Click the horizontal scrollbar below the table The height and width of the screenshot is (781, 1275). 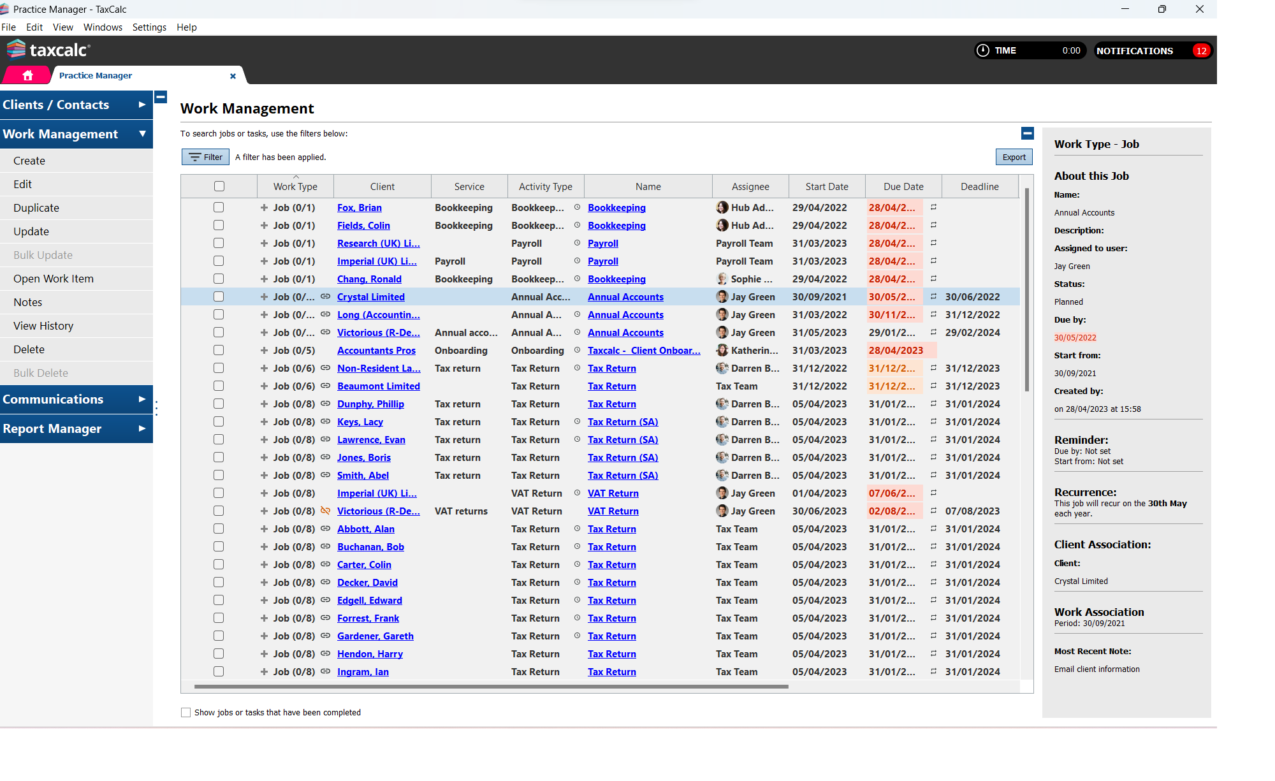[x=491, y=687]
